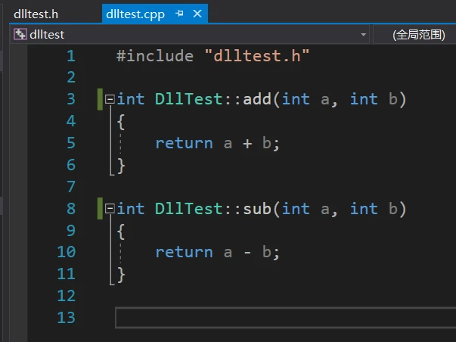Collapse the DllTest::sub function block
The width and height of the screenshot is (456, 342).
(x=110, y=208)
